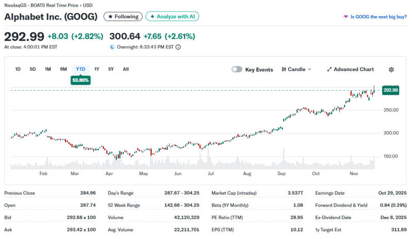This screenshot has width=412, height=239.
Task: Click the overnight moon icon
Action: click(x=112, y=47)
